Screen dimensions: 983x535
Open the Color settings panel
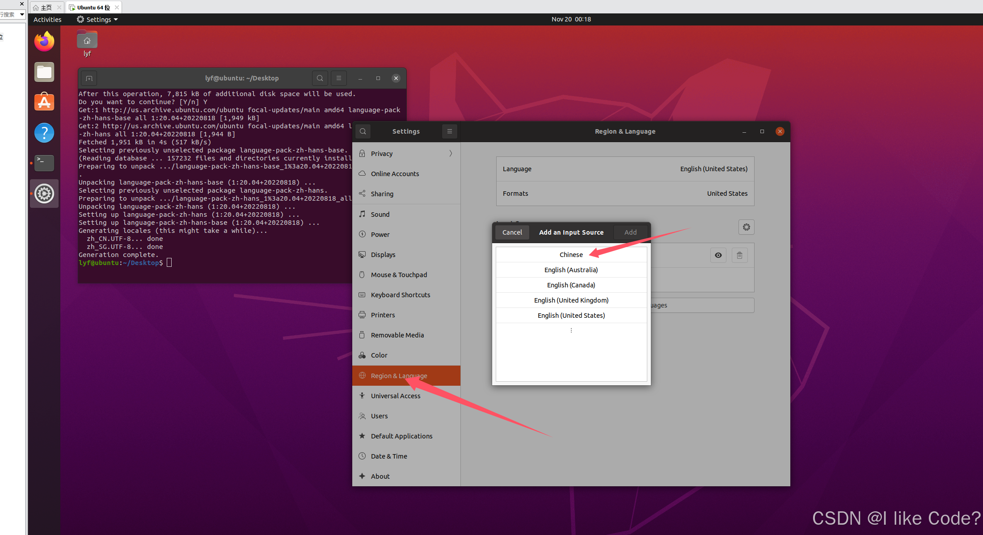pos(379,355)
